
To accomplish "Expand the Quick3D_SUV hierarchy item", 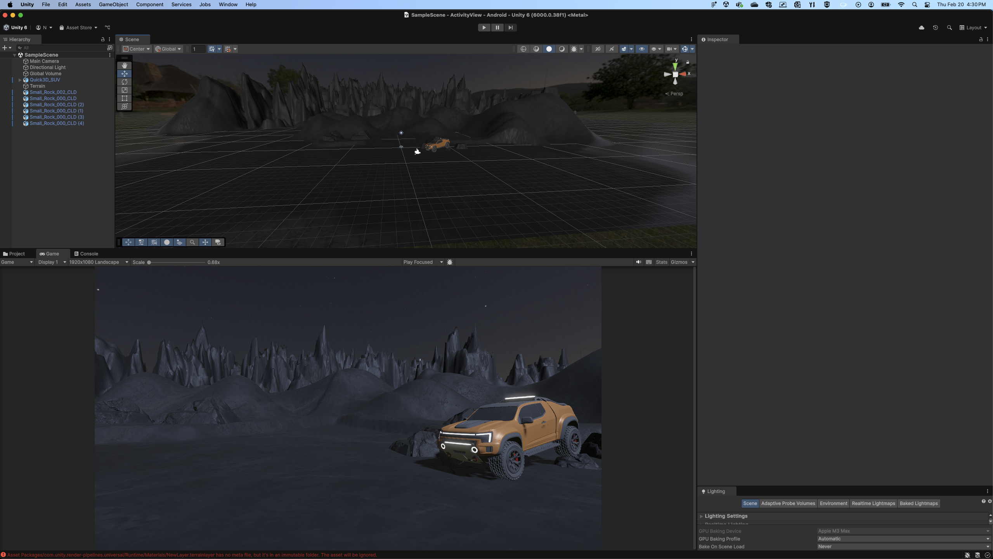I will [x=20, y=80].
